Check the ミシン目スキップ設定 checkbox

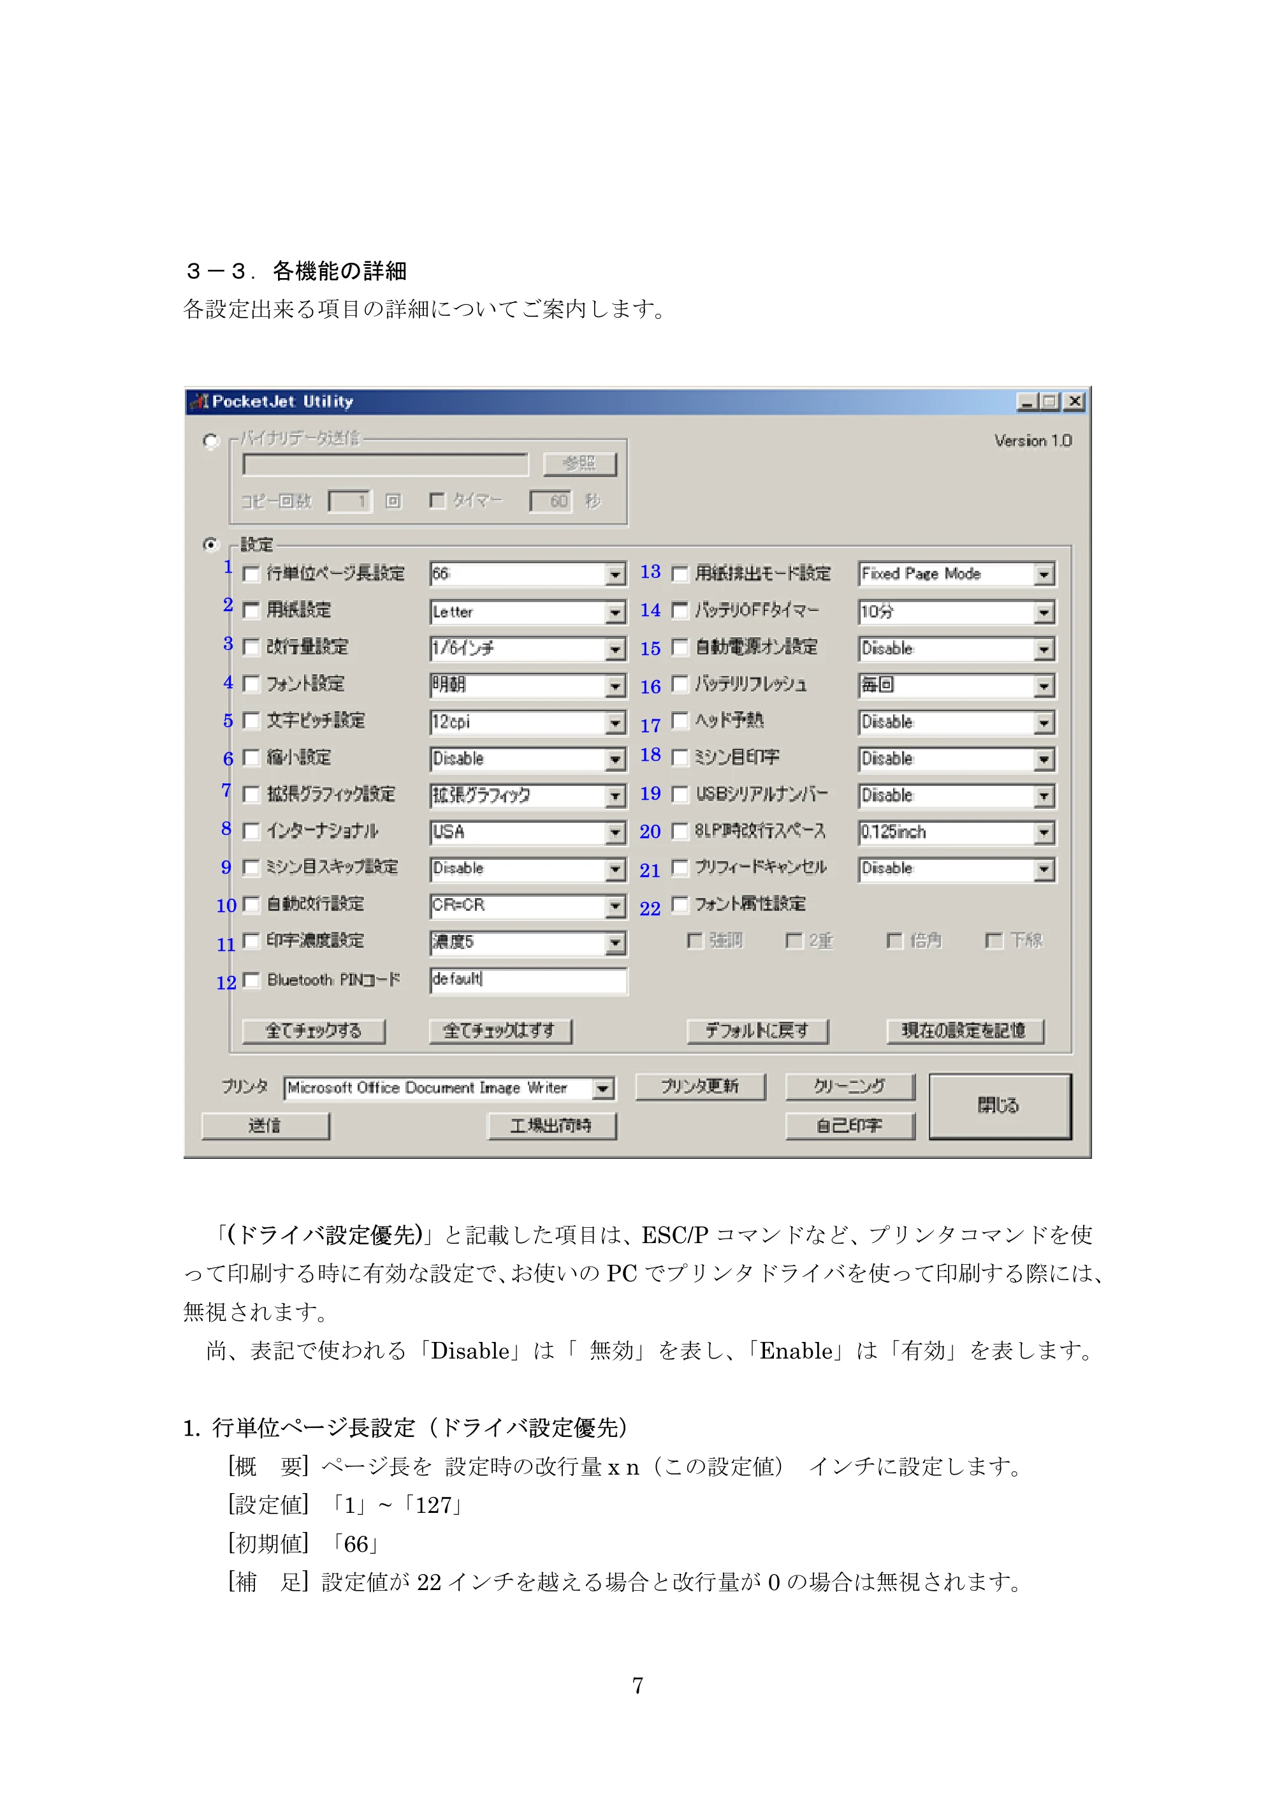(x=251, y=868)
